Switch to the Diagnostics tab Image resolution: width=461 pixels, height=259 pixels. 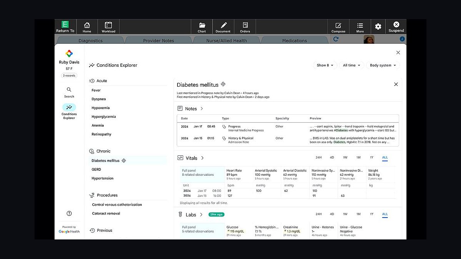click(x=90, y=40)
